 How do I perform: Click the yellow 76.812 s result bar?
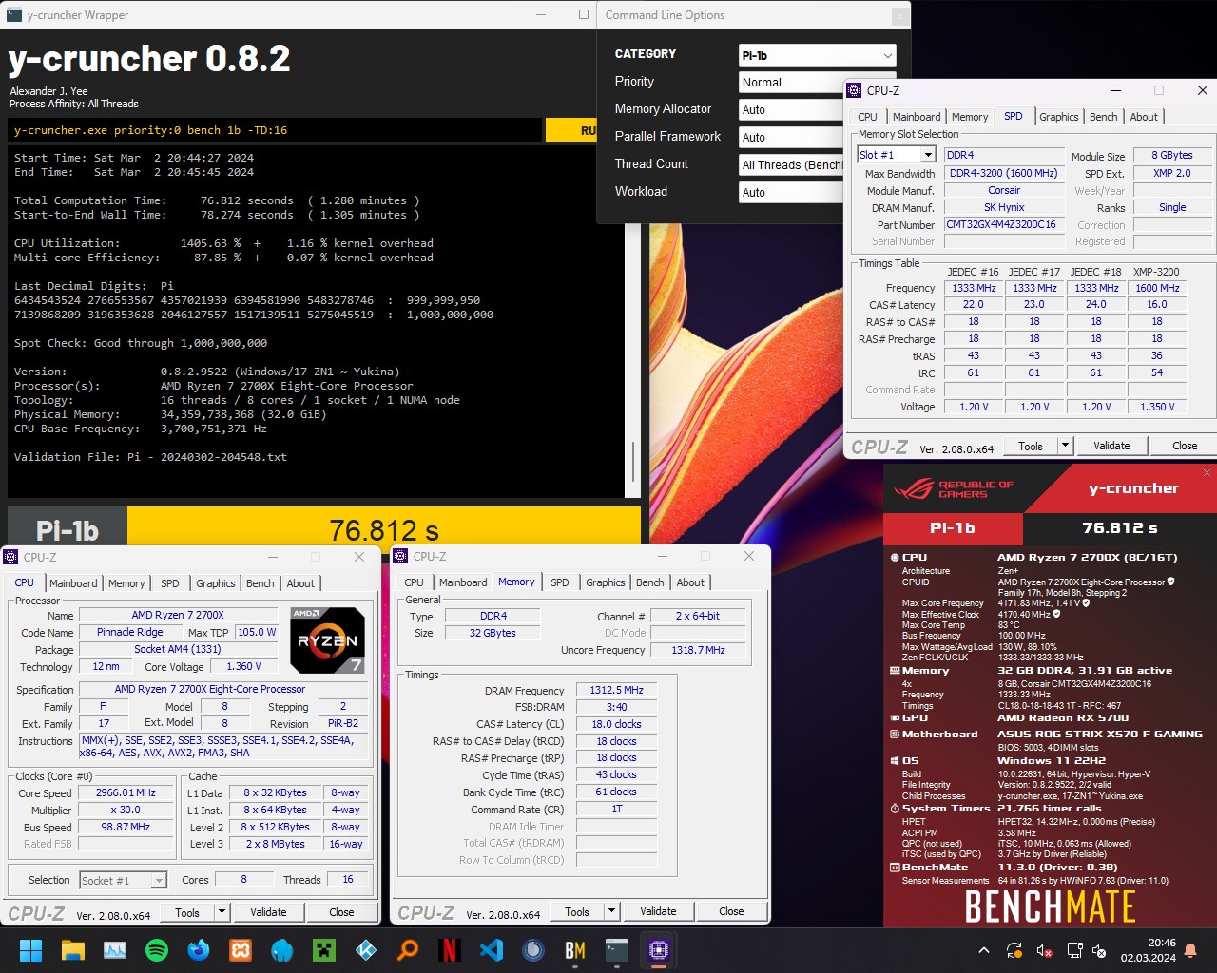[384, 528]
